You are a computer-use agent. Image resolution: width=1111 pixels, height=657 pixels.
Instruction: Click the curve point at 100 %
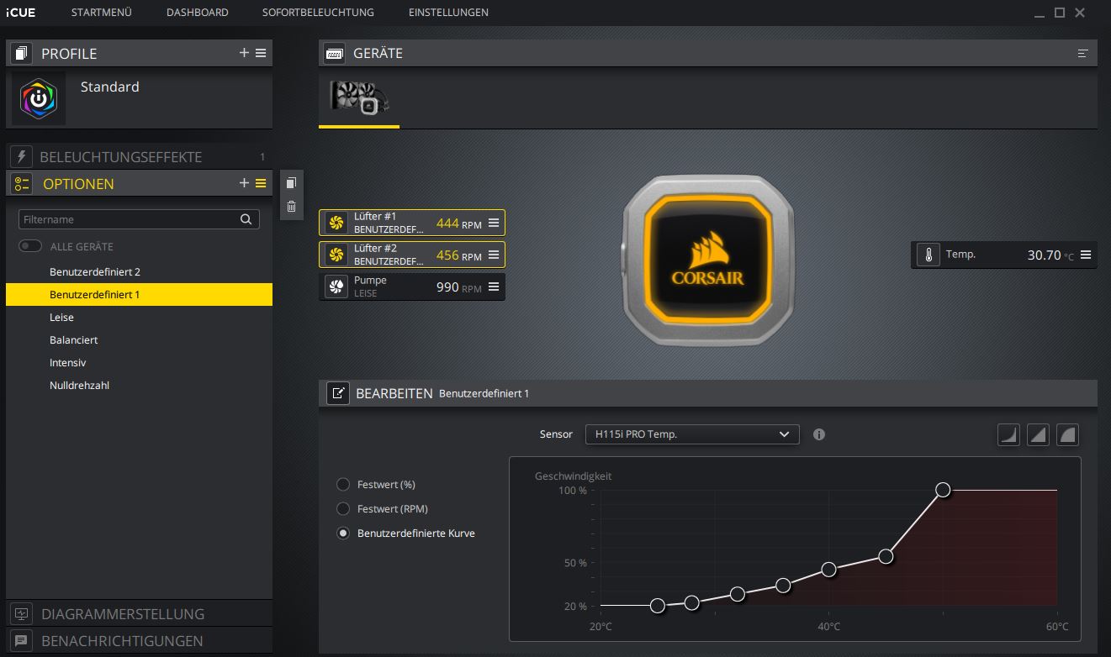click(x=943, y=490)
